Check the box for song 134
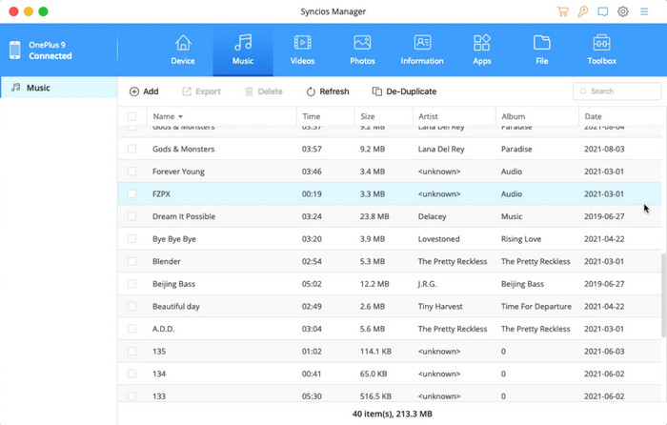Image resolution: width=667 pixels, height=425 pixels. pos(131,374)
